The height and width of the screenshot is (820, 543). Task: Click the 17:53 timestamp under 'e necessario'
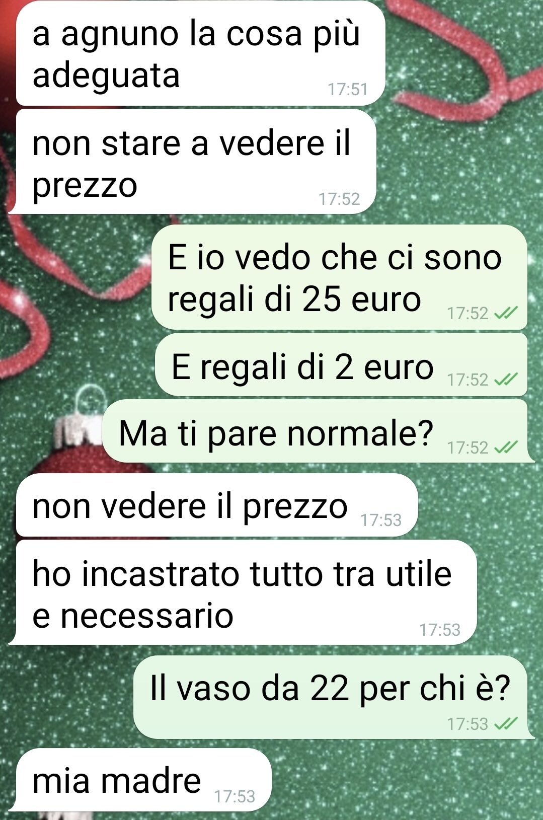[x=440, y=630]
